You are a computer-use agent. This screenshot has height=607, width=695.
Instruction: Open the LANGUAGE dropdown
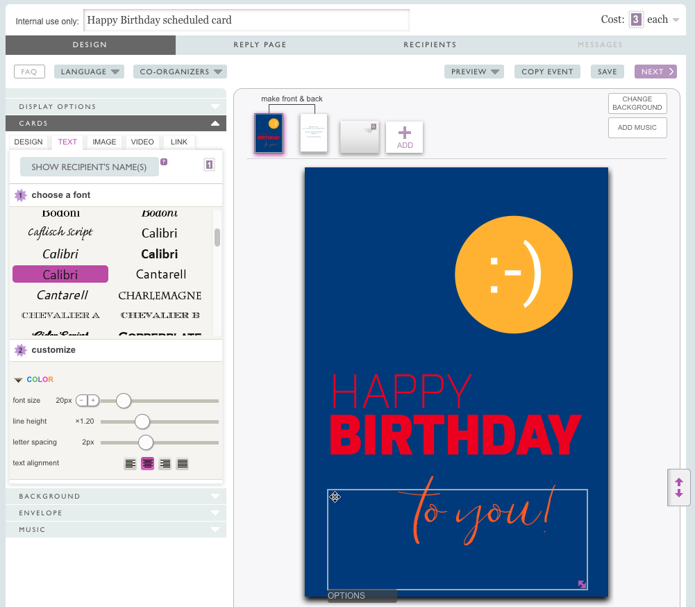click(89, 72)
